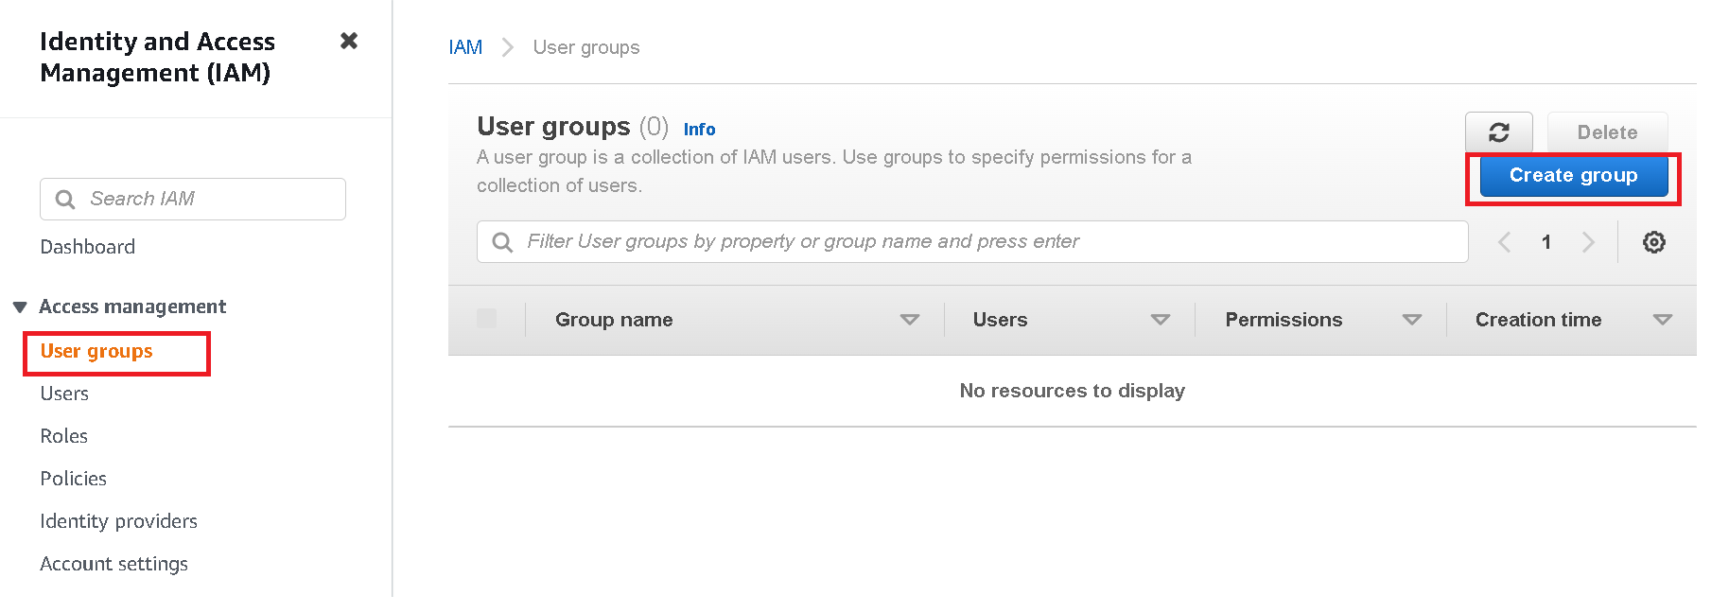Image resolution: width=1729 pixels, height=613 pixels.
Task: Sort by Group name arrow
Action: point(910,320)
